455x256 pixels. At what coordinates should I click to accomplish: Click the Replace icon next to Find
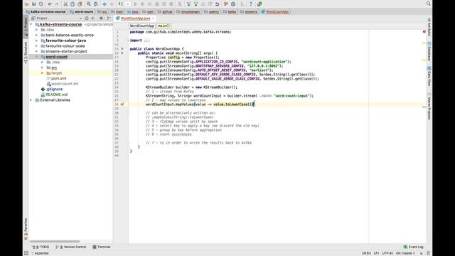point(95,4)
